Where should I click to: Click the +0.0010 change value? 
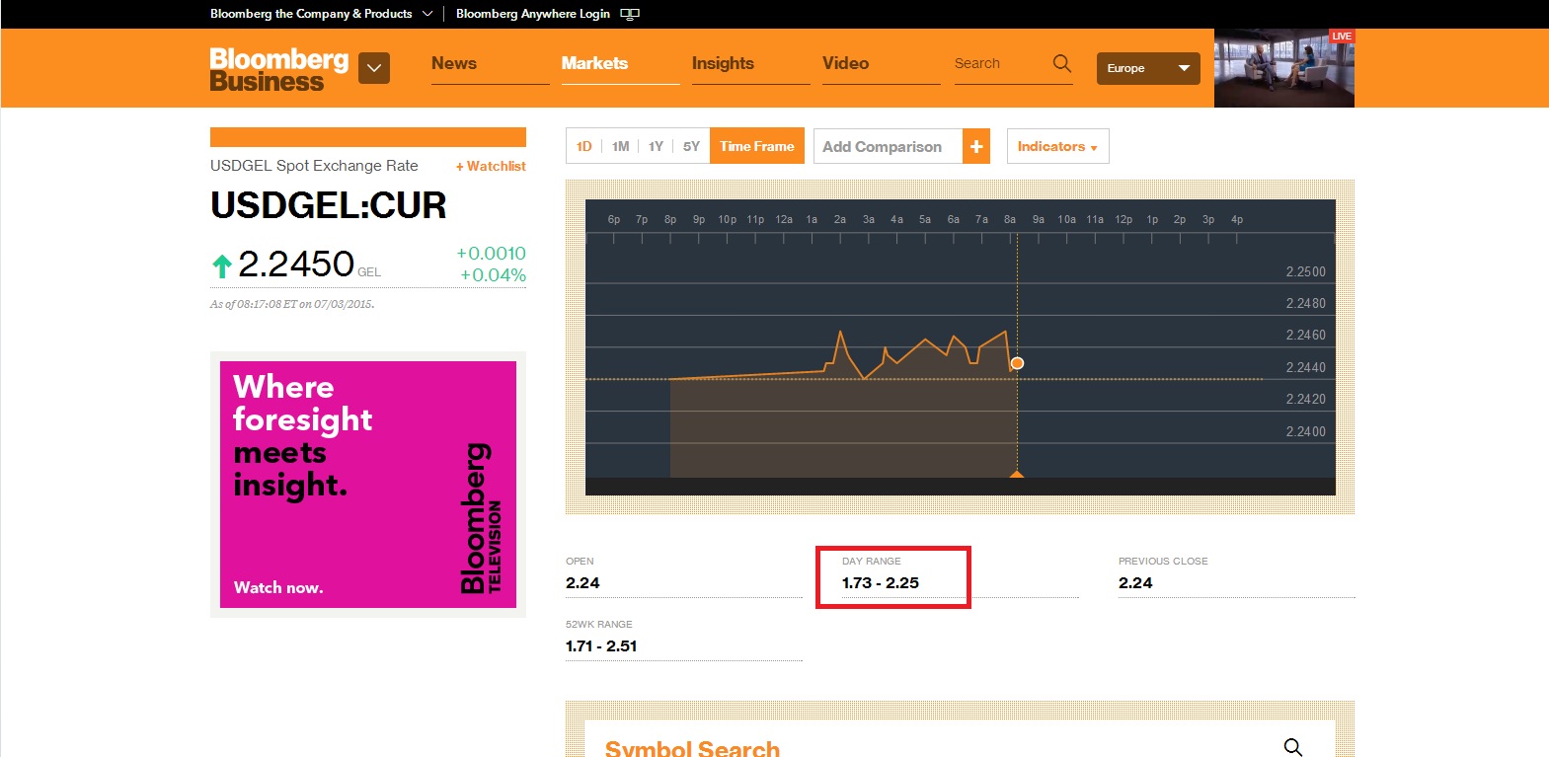(491, 254)
